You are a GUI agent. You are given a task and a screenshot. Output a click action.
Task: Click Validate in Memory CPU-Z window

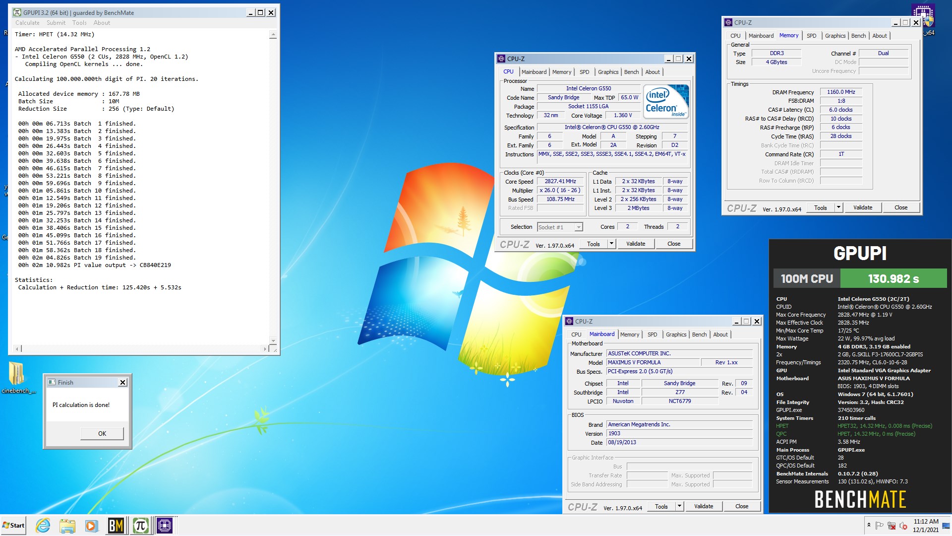[x=863, y=207]
